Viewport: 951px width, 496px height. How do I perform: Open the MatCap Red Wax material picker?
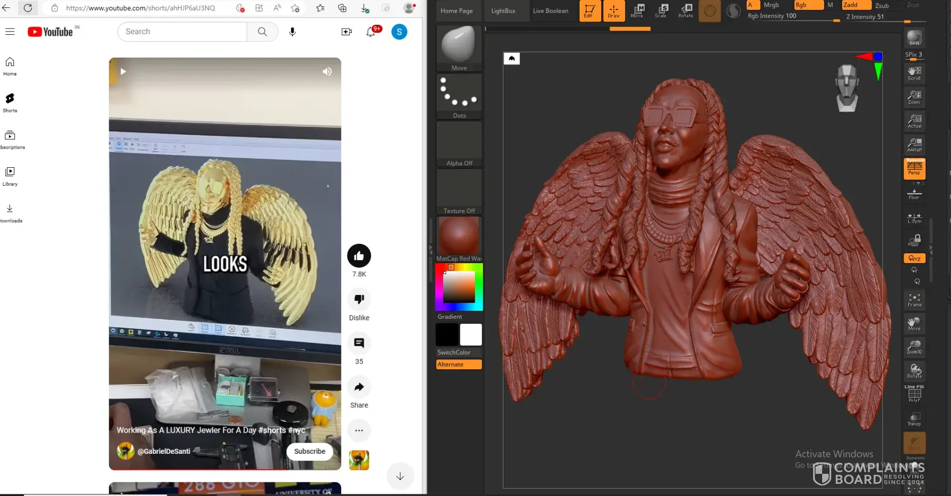tap(459, 239)
